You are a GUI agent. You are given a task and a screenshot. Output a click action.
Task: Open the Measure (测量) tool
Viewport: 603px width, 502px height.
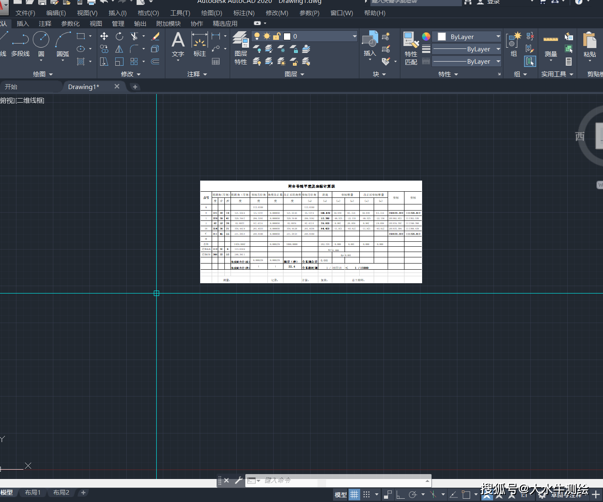pos(550,45)
